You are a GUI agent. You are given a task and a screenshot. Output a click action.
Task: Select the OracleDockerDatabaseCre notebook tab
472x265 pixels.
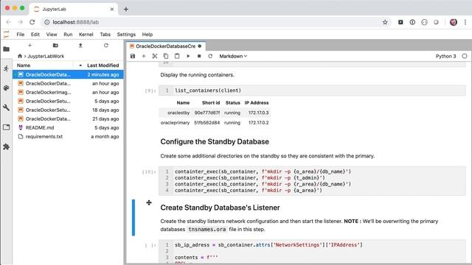pyautogui.click(x=165, y=46)
